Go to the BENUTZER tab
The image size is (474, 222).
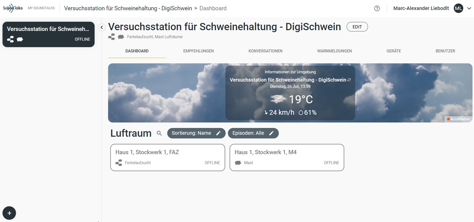pos(445,51)
